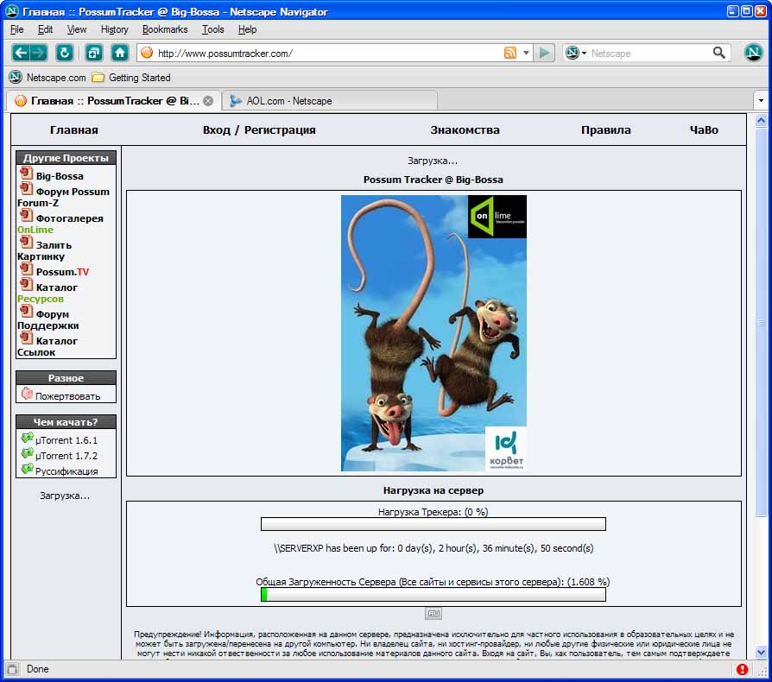Open the ЧаВо page
This screenshot has height=682, width=772.
[704, 129]
